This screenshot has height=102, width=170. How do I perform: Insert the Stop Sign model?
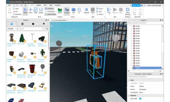coord(42,70)
